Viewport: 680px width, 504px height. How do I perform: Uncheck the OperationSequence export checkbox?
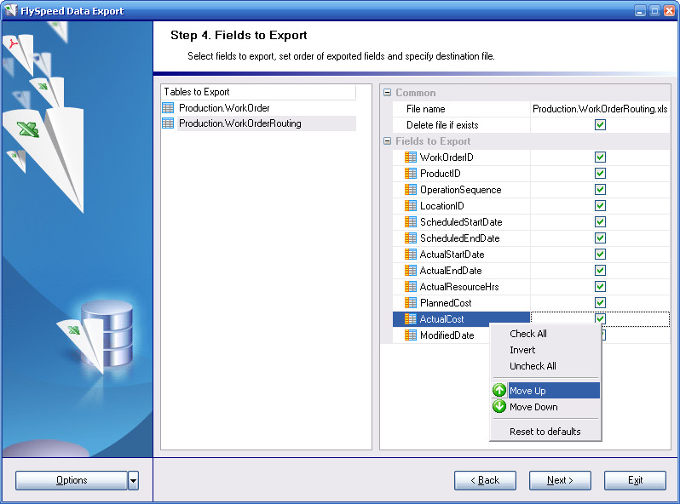click(600, 189)
